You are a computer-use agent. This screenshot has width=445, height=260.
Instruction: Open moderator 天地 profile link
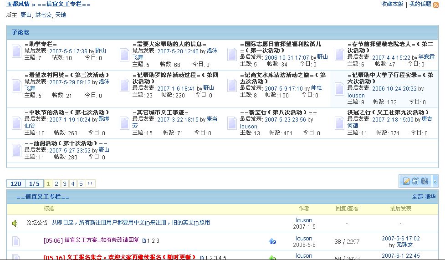pyautogui.click(x=61, y=15)
